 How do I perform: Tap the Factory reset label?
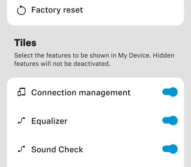pos(57,10)
